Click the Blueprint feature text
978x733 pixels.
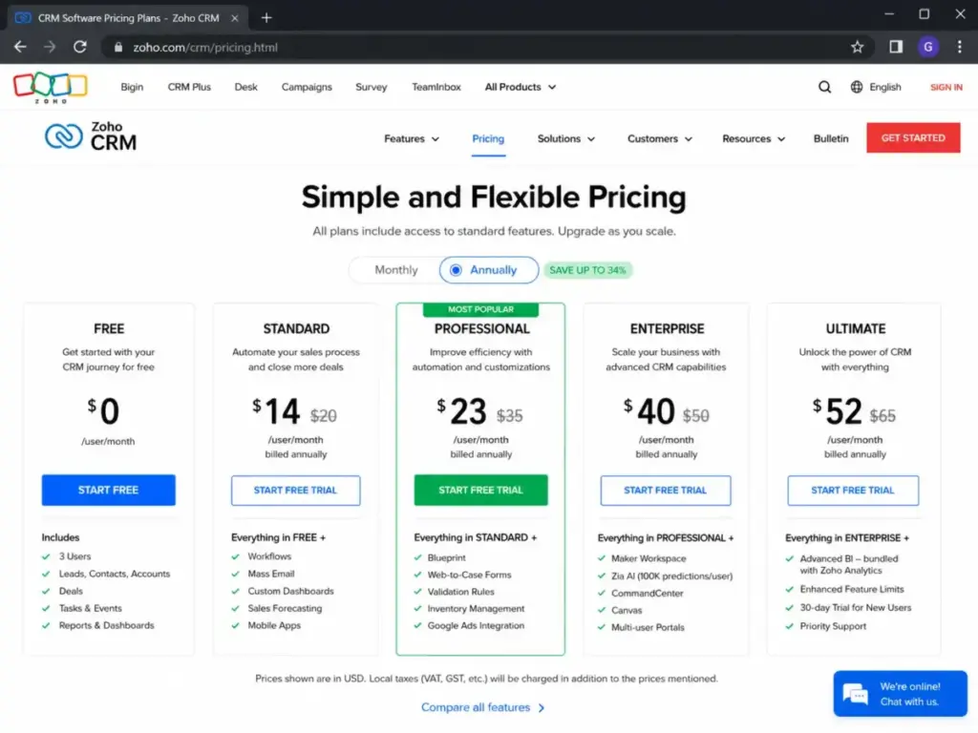[447, 557]
